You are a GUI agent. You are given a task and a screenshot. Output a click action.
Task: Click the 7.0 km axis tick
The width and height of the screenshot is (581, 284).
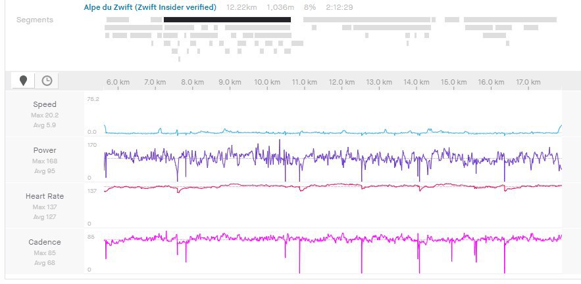click(155, 82)
